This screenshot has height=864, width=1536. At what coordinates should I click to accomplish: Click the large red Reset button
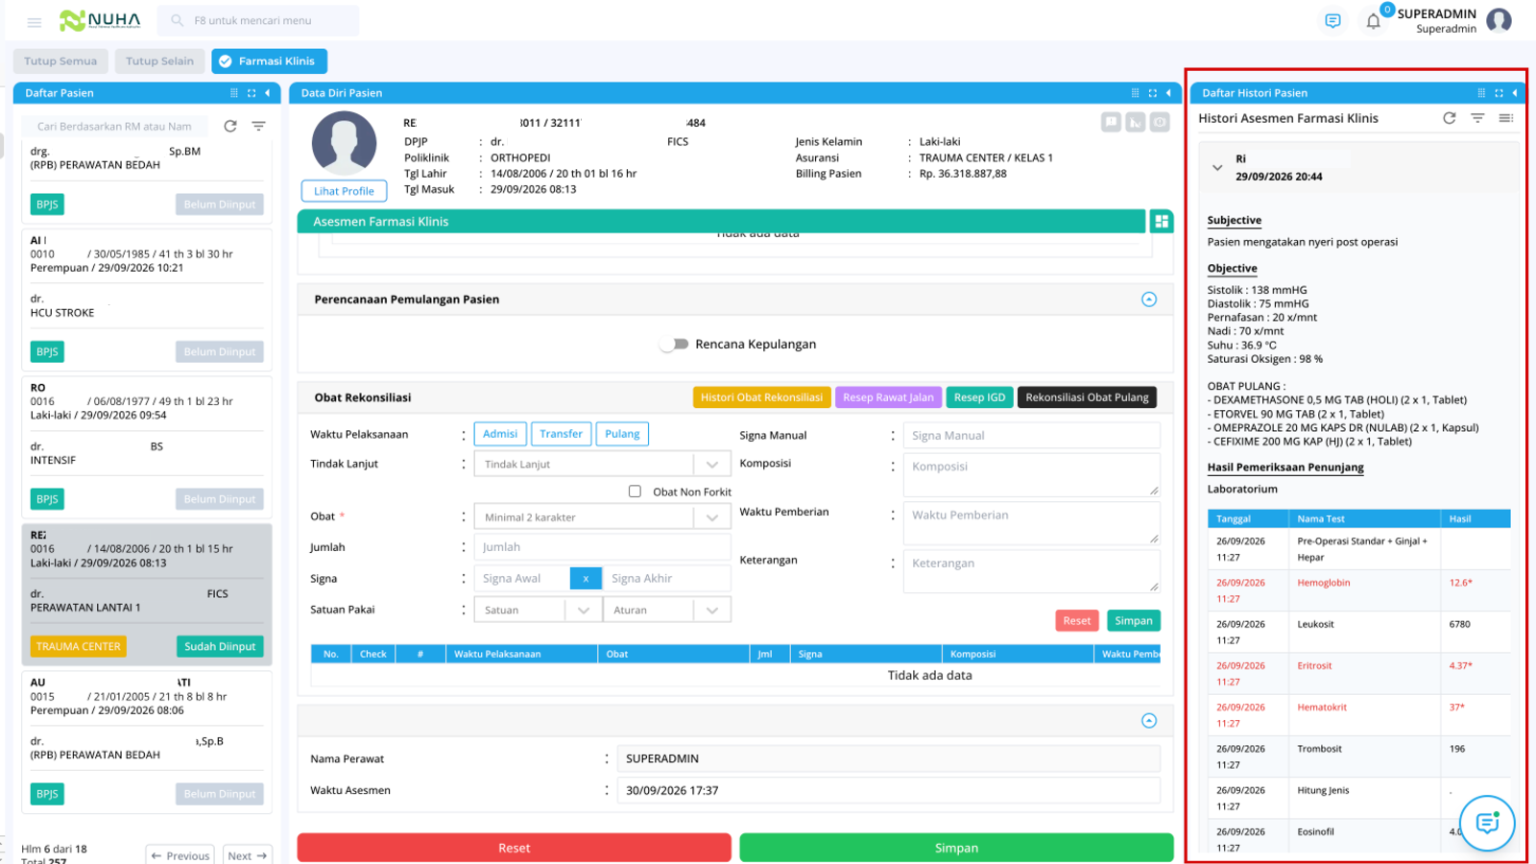point(514,848)
